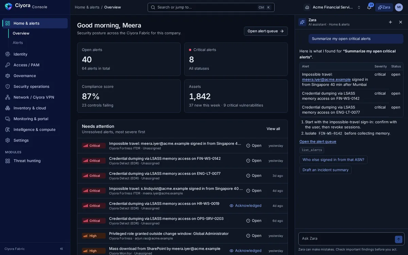Viewport: 408px width, 255px height.
Task: Focus the Ask Zara input field
Action: pos(347,239)
